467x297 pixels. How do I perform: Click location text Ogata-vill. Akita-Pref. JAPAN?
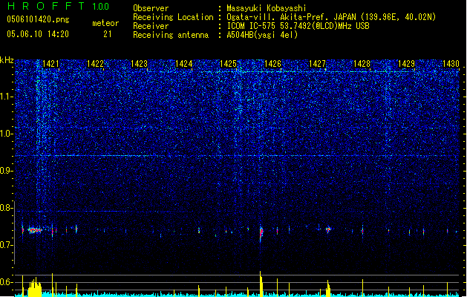(x=291, y=17)
